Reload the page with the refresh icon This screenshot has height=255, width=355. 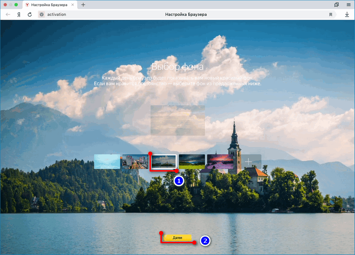point(30,15)
